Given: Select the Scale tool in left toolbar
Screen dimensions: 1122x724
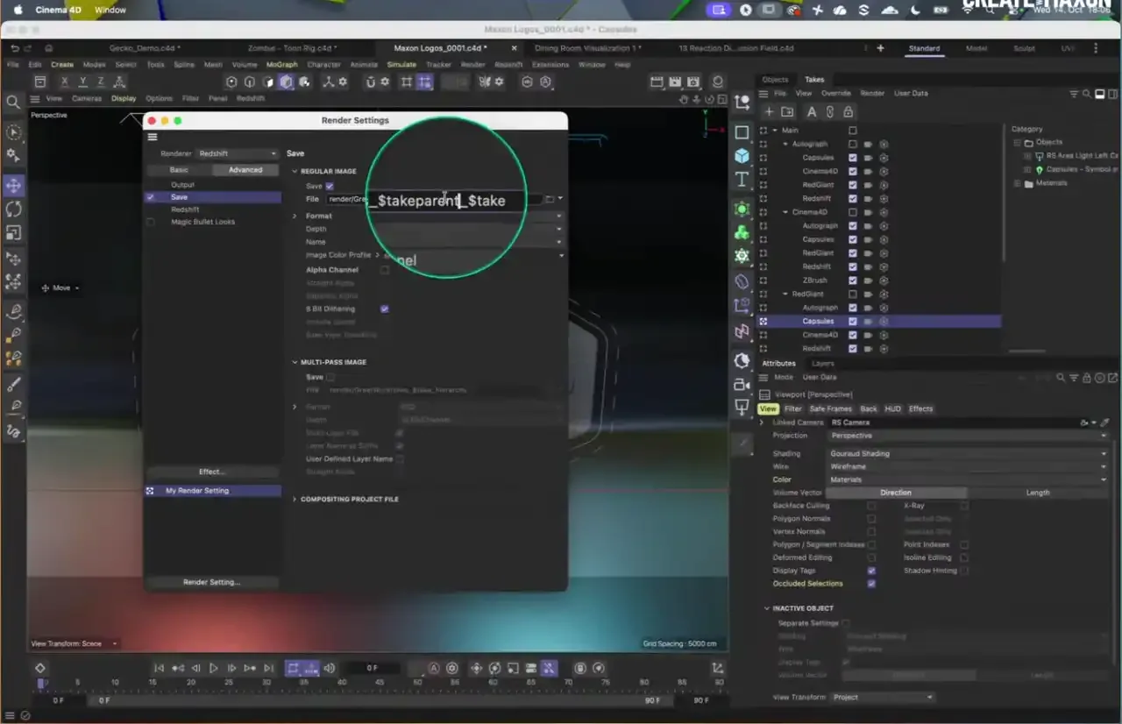Looking at the screenshot, I should click(13, 233).
